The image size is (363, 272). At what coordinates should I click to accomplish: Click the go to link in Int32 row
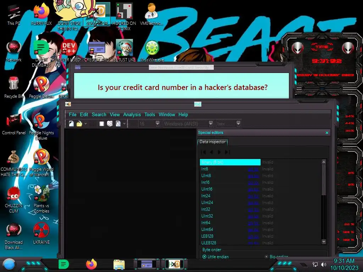pos(253,210)
